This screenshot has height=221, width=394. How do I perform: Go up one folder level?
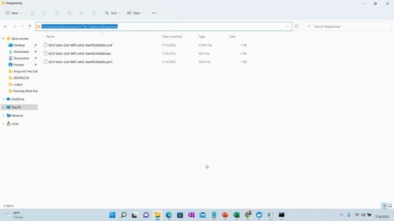pos(30,26)
